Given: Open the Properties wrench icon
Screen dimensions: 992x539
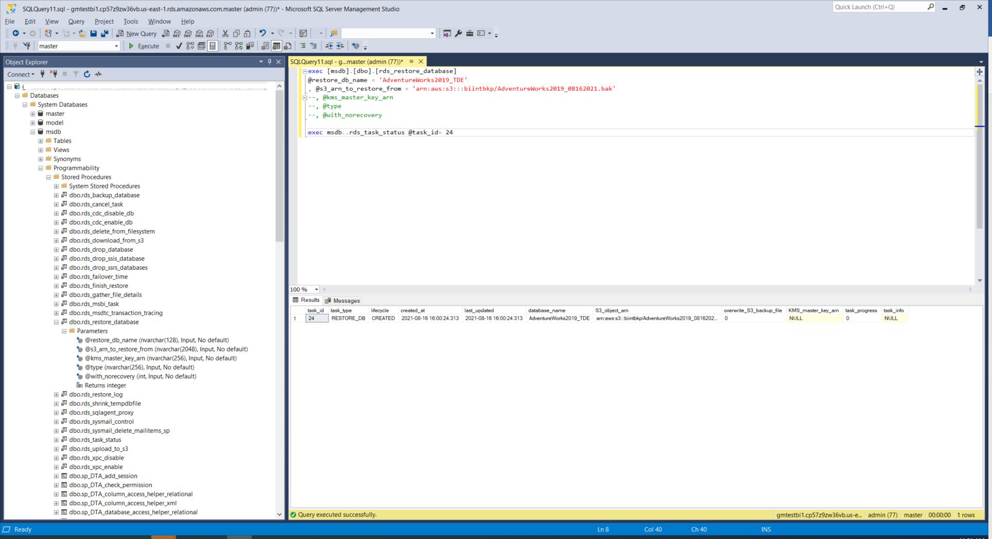Looking at the screenshot, I should coord(458,33).
